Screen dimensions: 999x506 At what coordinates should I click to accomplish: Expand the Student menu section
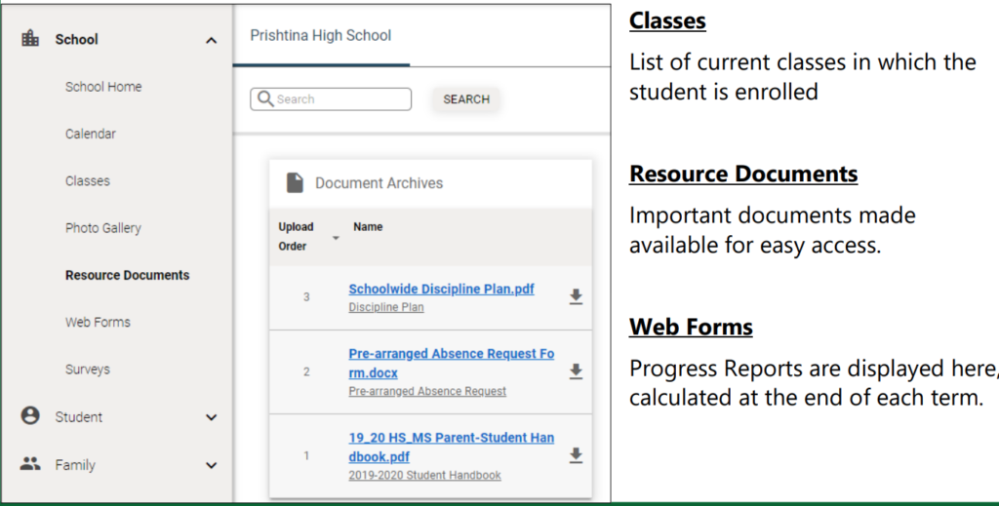[211, 417]
